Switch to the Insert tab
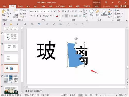Viewport: 129px width, 97px height. [28, 6]
